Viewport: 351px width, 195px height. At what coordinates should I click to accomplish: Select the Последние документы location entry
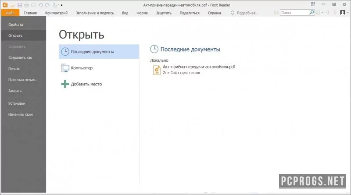point(99,52)
